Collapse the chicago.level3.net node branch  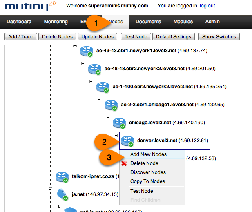click(x=108, y=118)
